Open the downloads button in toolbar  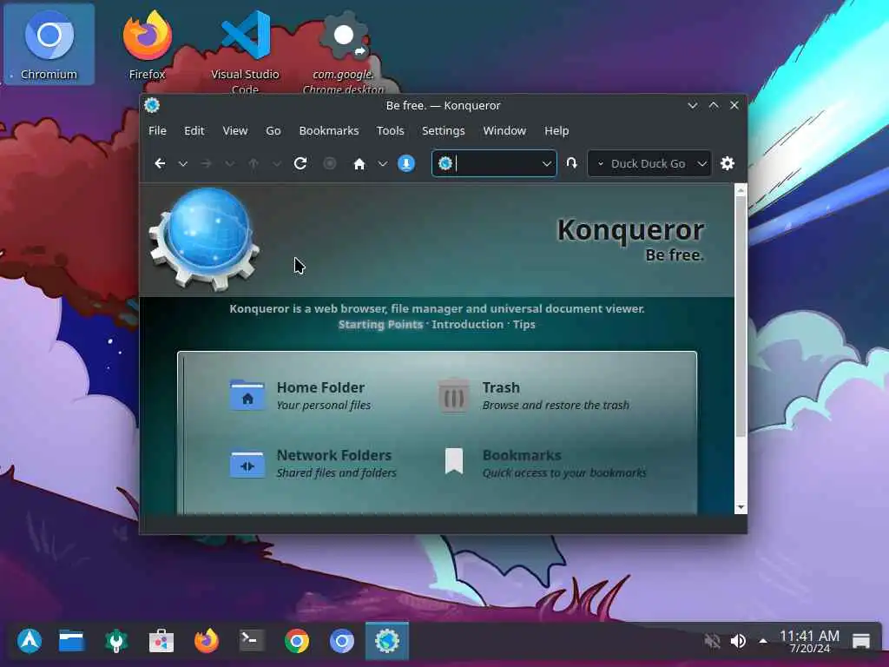(x=406, y=164)
